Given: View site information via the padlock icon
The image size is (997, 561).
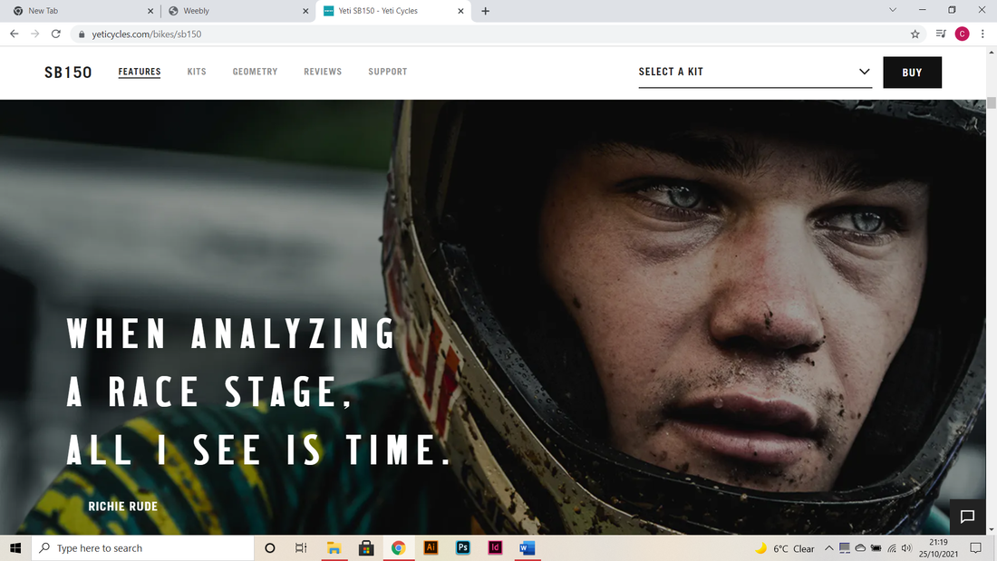Looking at the screenshot, I should 82,34.
